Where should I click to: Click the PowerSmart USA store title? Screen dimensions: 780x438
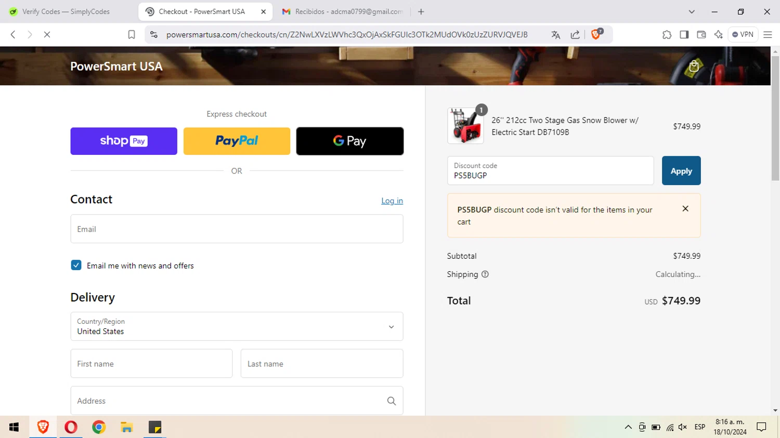pos(116,66)
